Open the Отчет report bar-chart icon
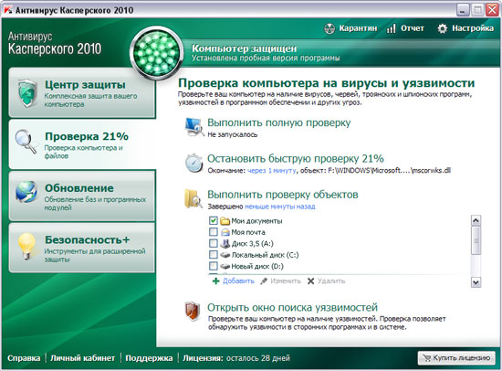The height and width of the screenshot is (371, 502). click(391, 28)
